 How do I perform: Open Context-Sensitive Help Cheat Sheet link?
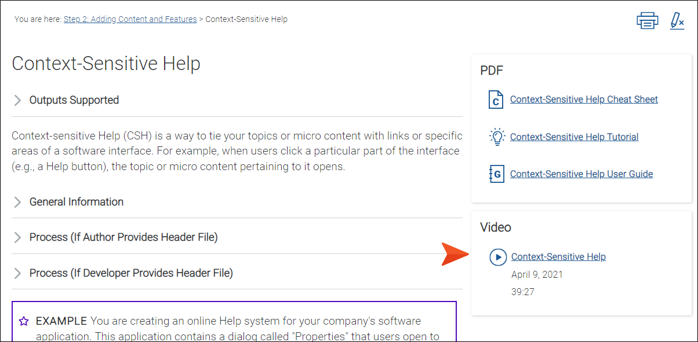pyautogui.click(x=584, y=100)
